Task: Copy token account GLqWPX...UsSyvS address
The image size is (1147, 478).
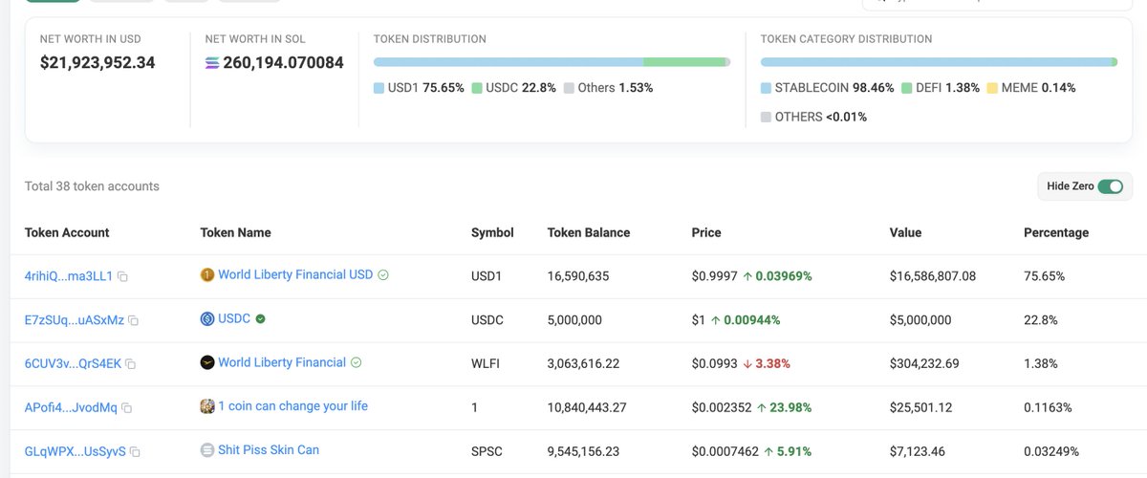Action: [x=135, y=452]
